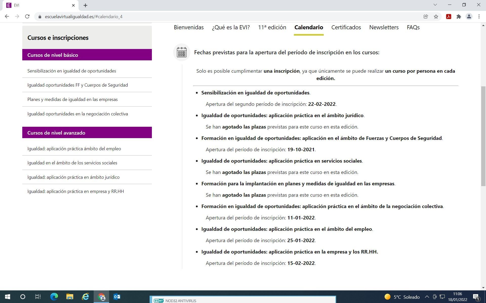Screen dimensions: 486x303
Task: Click the Chrome taskbar icon
Action: 102,297
